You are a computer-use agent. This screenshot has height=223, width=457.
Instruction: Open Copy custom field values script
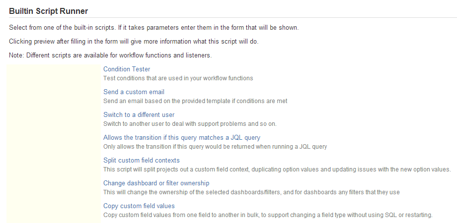139,206
